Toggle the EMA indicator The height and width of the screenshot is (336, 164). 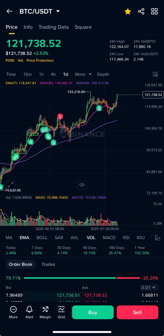coord(24,237)
